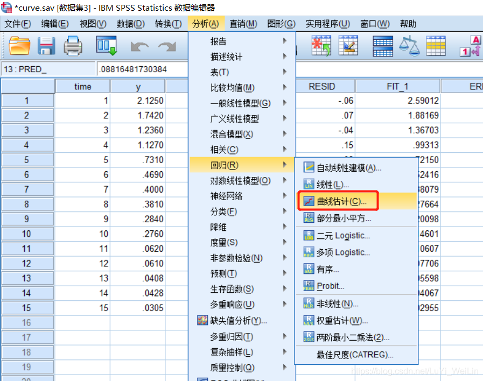Expand the 分类(F) Classify submenu
The width and height of the screenshot is (483, 381).
click(x=242, y=211)
